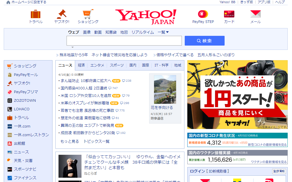Click the PayPayフリマ sidebar icon

coord(10,92)
